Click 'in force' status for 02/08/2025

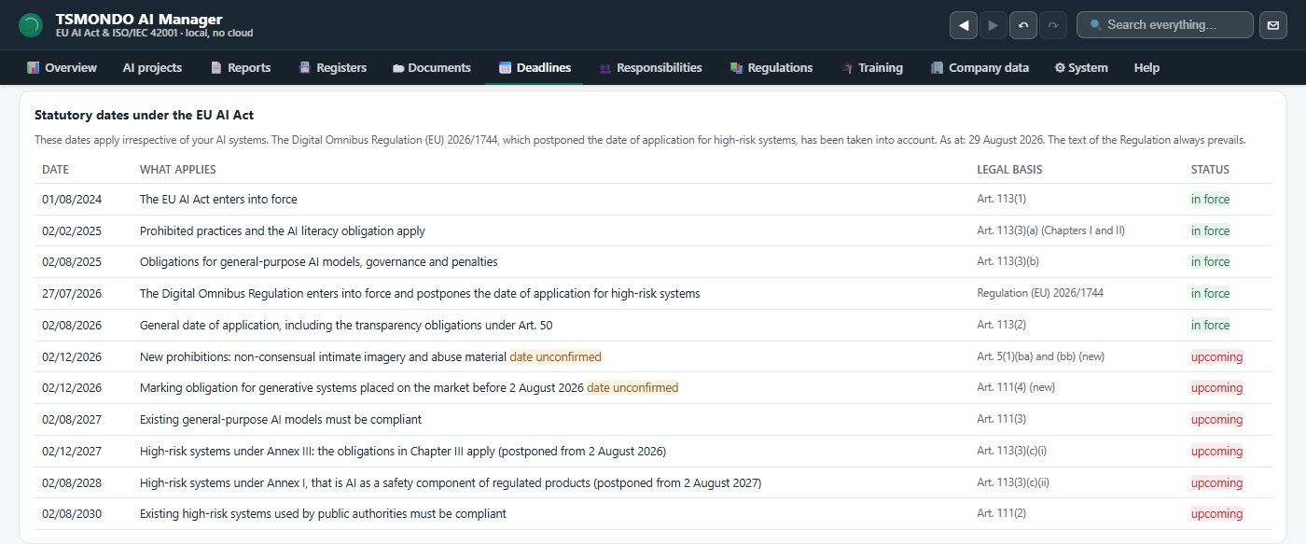1210,262
